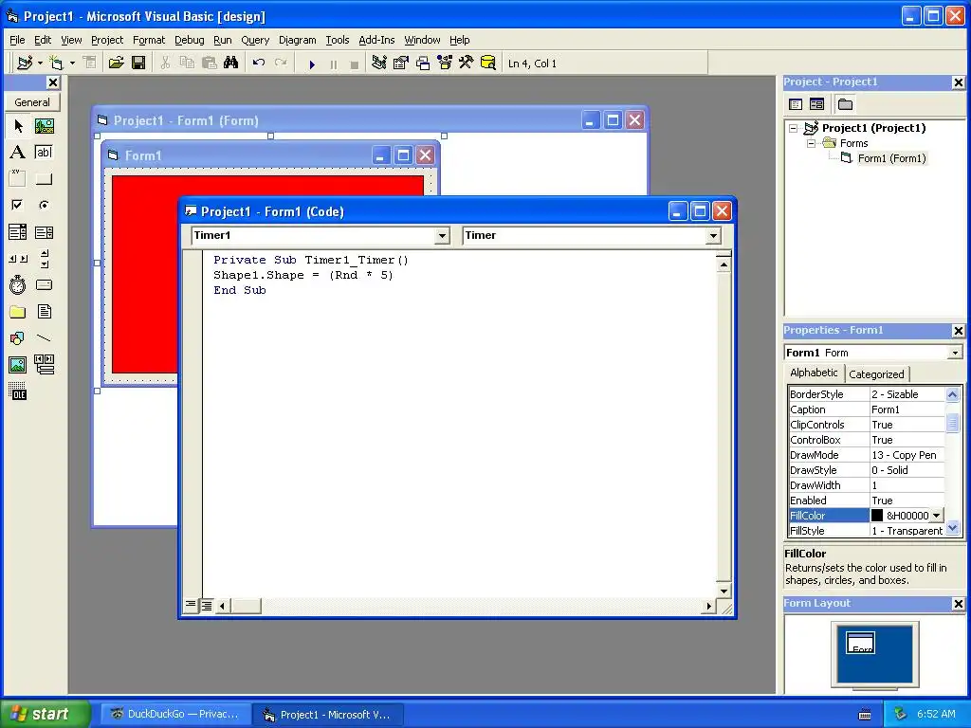Open the Timer procedure dropdown
The height and width of the screenshot is (728, 971).
tap(713, 236)
